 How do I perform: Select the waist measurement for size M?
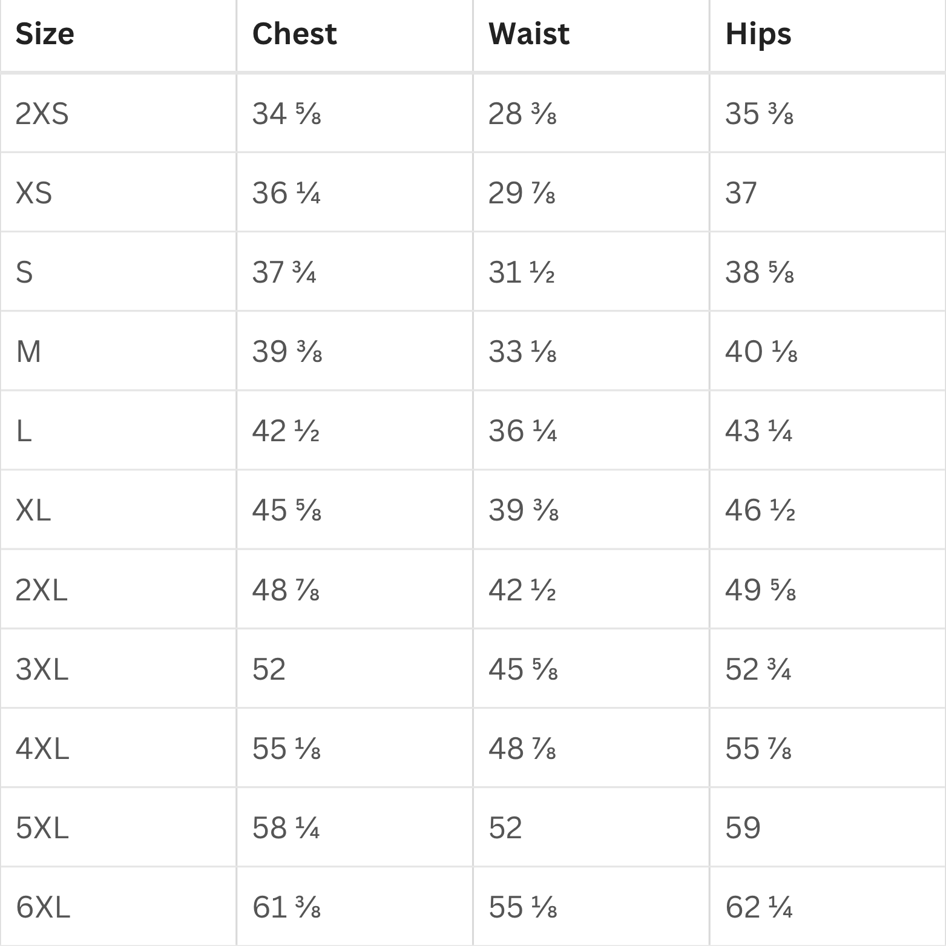[522, 352]
